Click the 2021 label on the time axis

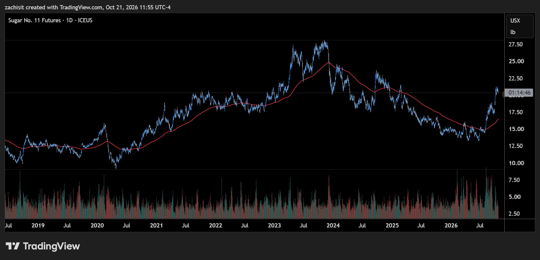(156, 225)
